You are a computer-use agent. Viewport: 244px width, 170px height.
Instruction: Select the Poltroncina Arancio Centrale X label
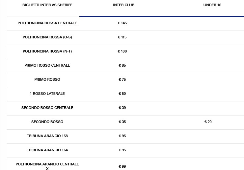click(47, 166)
